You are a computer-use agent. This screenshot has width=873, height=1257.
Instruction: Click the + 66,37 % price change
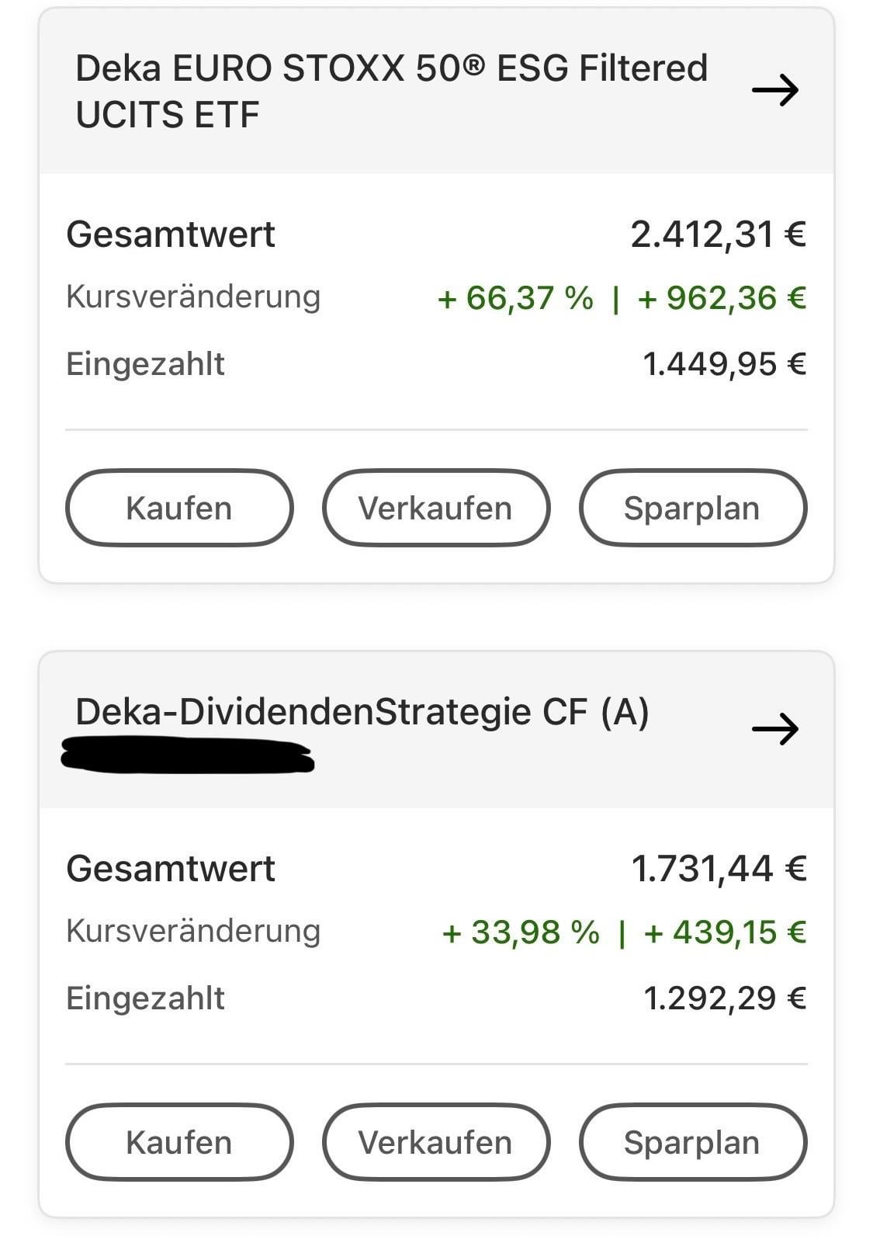tap(515, 298)
